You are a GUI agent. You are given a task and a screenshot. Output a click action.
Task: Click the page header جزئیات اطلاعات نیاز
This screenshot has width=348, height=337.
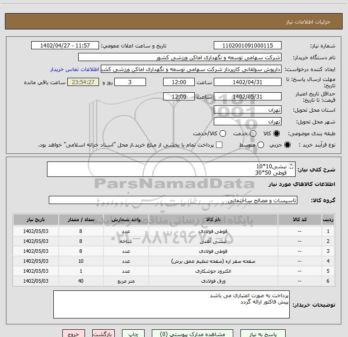pyautogui.click(x=308, y=22)
